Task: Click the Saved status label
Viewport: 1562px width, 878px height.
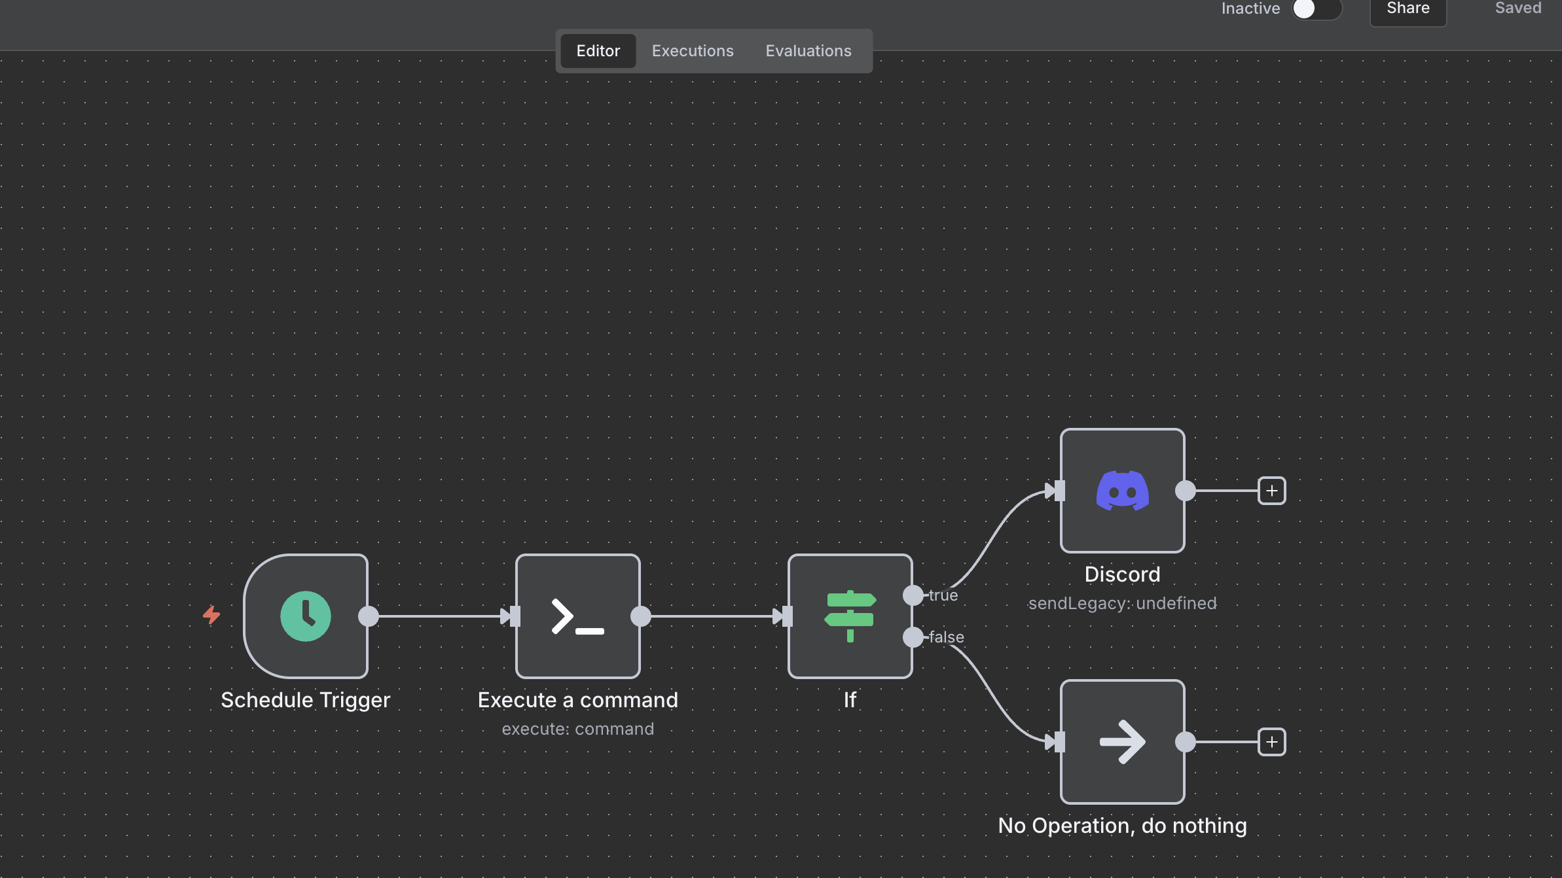Action: coord(1517,9)
